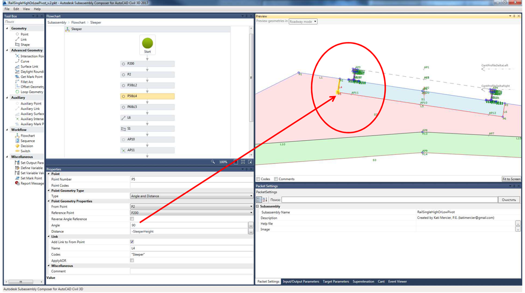
Task: Switch to Input/Output Parameters tab
Action: pyautogui.click(x=301, y=281)
